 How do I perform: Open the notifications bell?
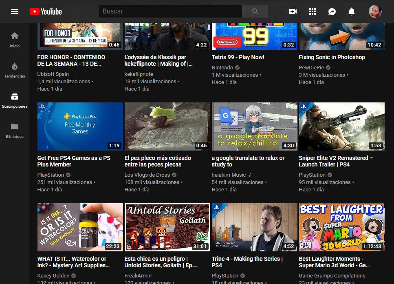pos(352,11)
